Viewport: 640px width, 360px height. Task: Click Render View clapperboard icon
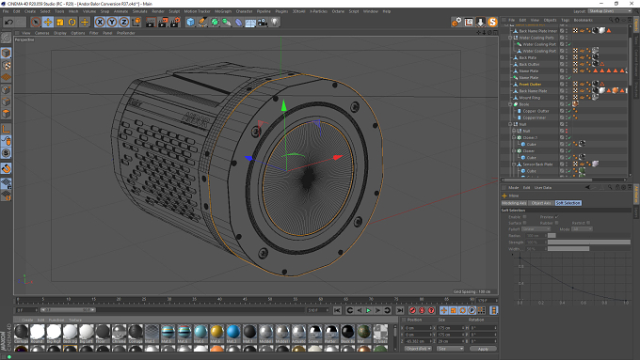point(151,22)
